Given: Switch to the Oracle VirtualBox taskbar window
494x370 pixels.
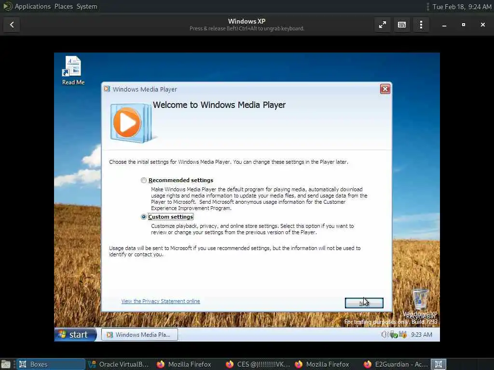Looking at the screenshot, I should pos(119,364).
